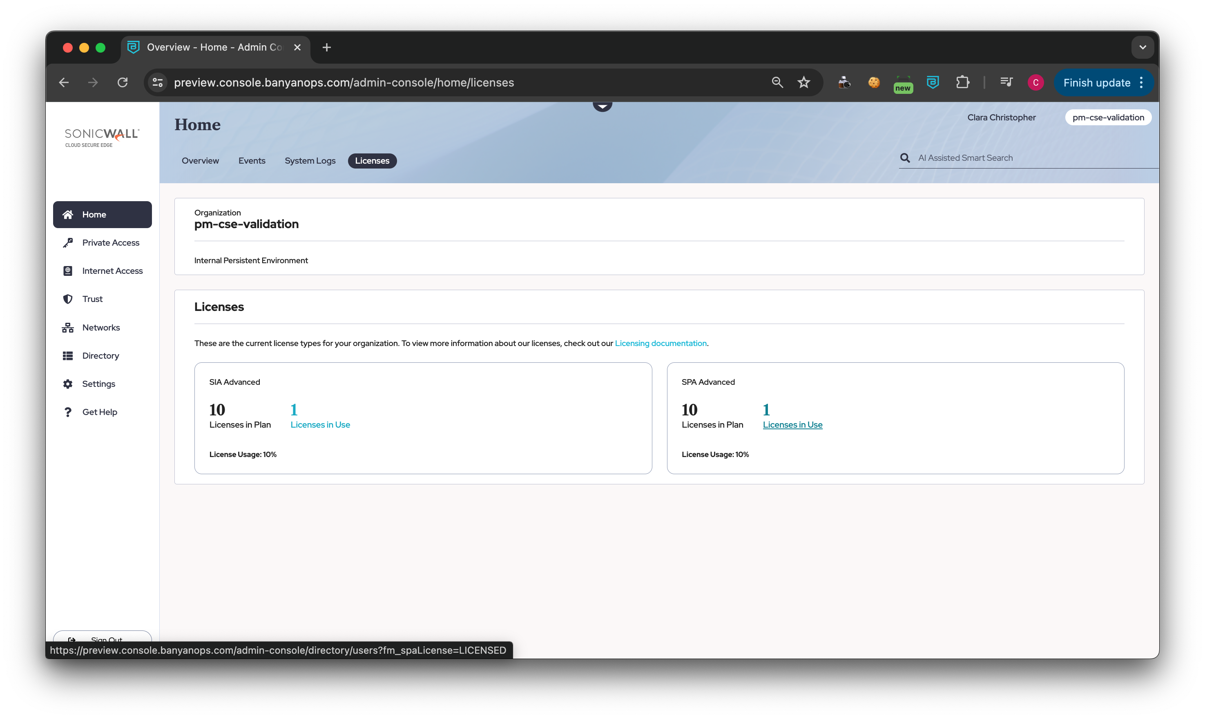1205x719 pixels.
Task: Open the tab search dropdown arrow
Action: [x=1143, y=47]
